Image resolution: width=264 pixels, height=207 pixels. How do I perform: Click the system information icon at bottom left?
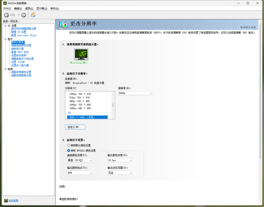6,200
